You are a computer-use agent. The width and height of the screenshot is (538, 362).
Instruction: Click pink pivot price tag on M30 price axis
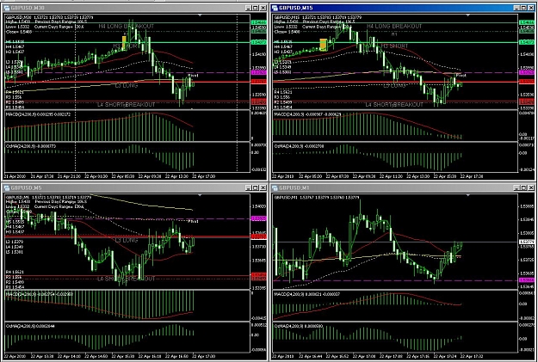point(259,73)
